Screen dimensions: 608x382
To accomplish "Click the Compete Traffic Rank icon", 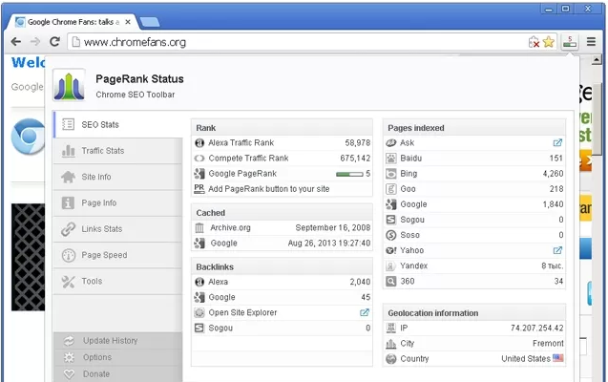I will tap(199, 159).
